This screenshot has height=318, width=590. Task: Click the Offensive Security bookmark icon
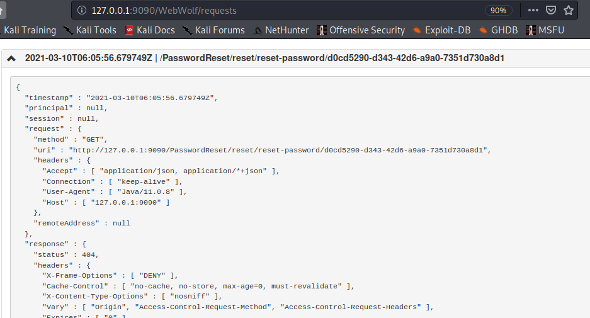[x=322, y=30]
